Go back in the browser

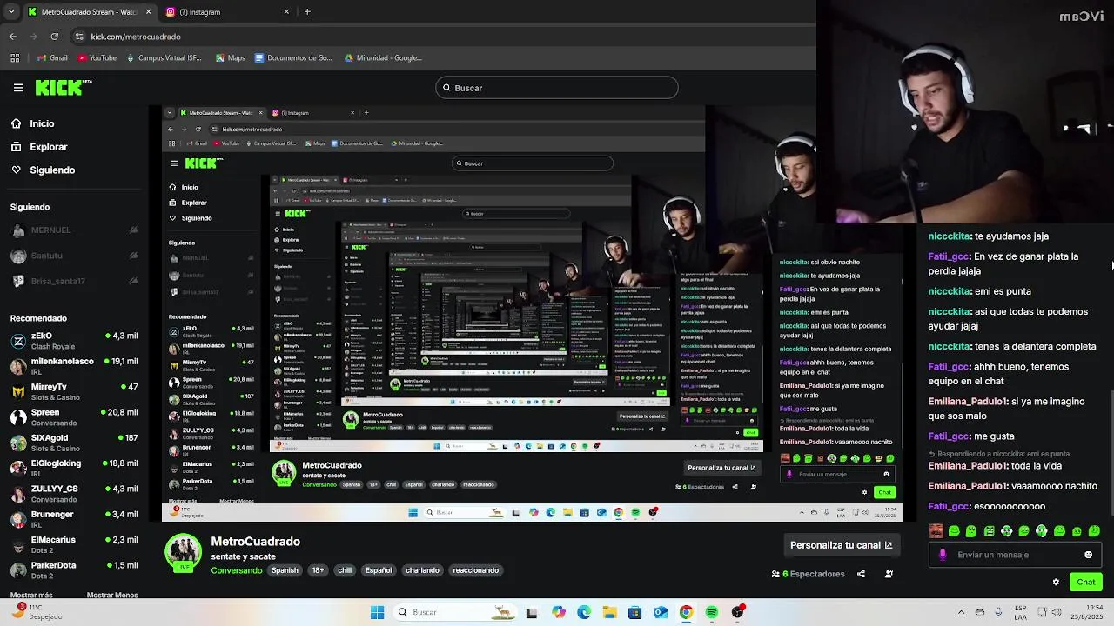(12, 37)
